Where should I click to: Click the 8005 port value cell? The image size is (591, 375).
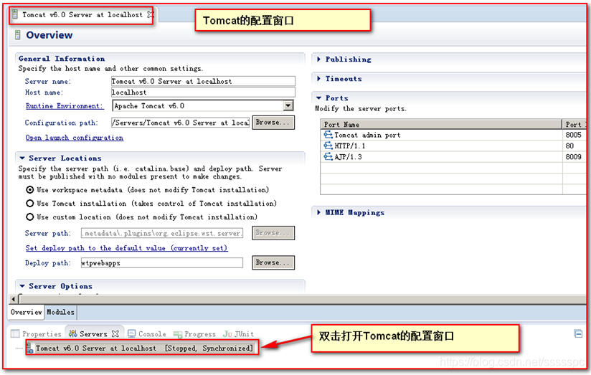coord(574,135)
